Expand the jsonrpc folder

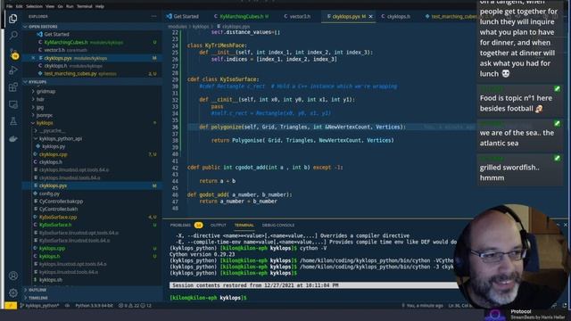[x=45, y=115]
